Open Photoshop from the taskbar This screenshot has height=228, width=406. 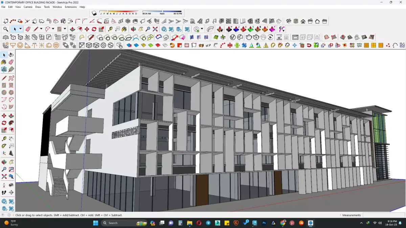click(264, 223)
